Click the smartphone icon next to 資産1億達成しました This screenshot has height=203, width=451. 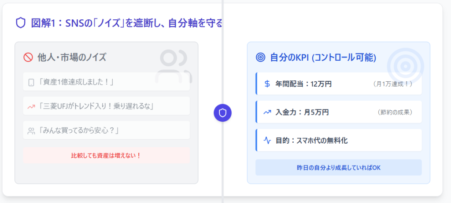(31, 82)
